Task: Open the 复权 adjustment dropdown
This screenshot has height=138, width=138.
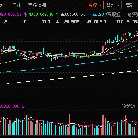Action: pos(94,5)
